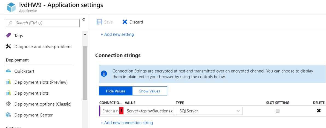Click the Add new setting link
Screen dimensions: 326x128
(x=117, y=34)
